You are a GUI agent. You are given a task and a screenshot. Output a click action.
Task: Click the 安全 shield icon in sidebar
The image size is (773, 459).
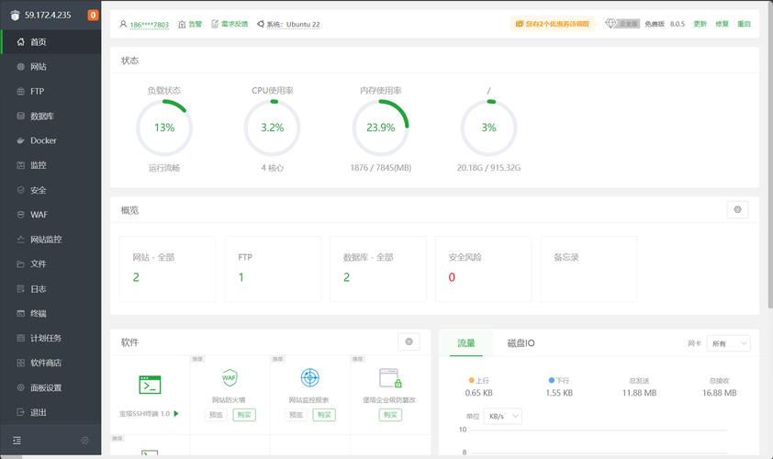tap(21, 190)
